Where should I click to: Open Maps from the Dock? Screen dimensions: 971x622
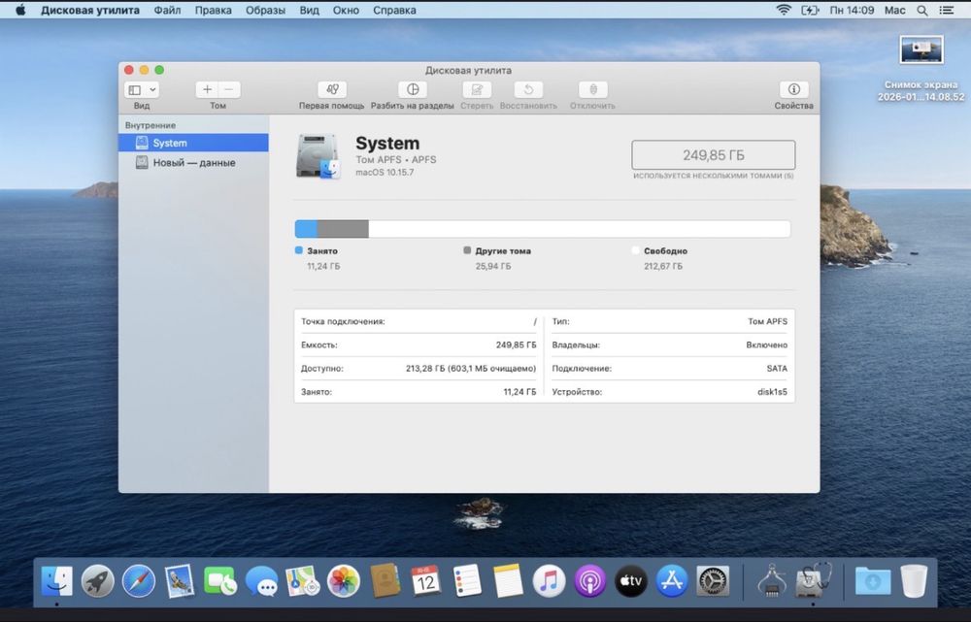[x=302, y=581]
